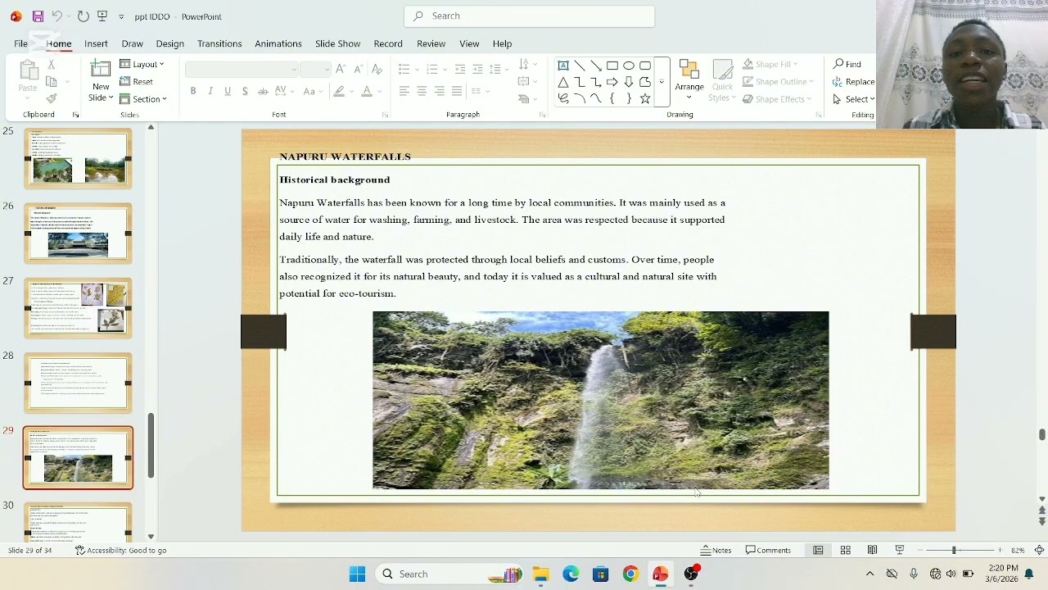Select the Rectangle shape in gallery
The height and width of the screenshot is (590, 1048).
612,66
